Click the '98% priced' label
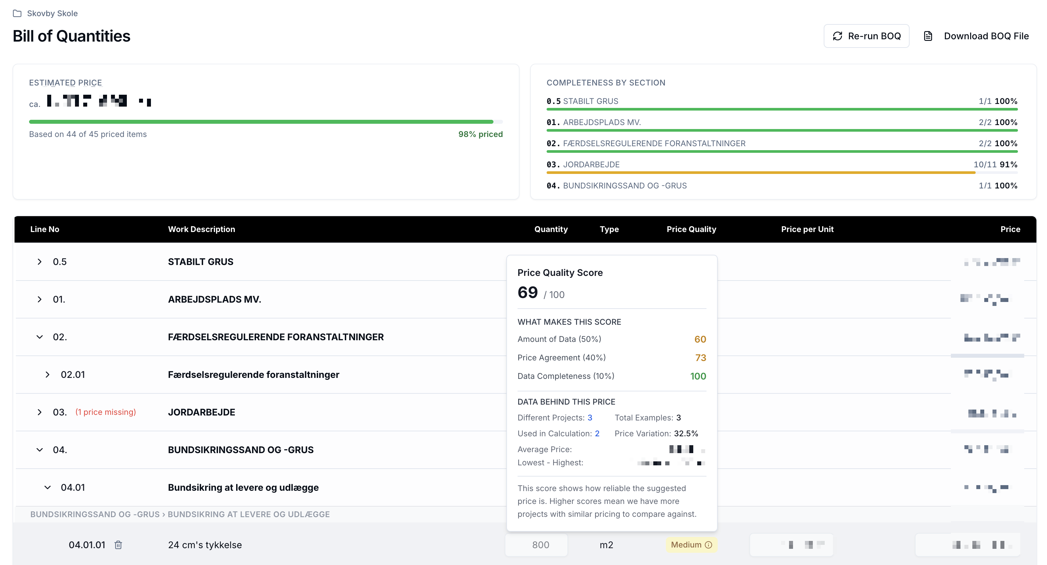 pyautogui.click(x=481, y=134)
